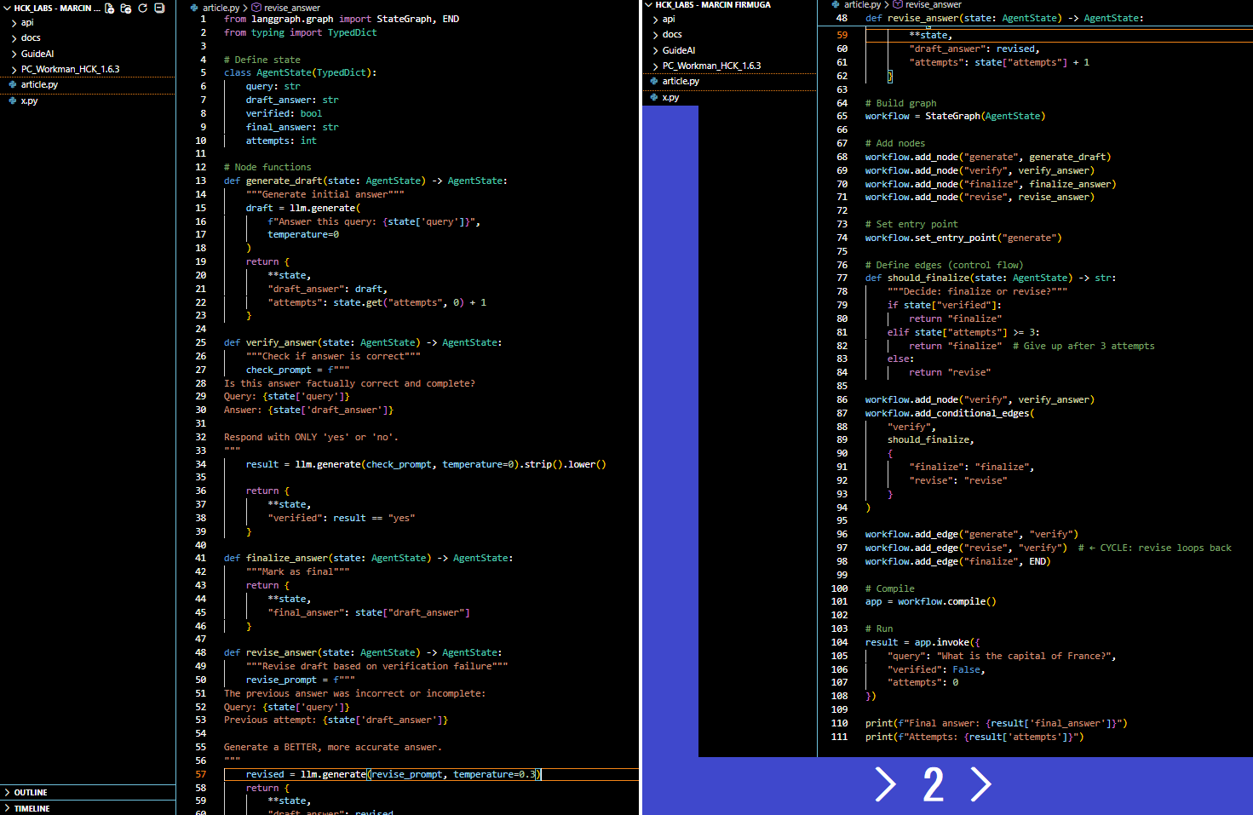
Task: Click 'revise_prompt = f"""' on line 50
Action: 300,680
